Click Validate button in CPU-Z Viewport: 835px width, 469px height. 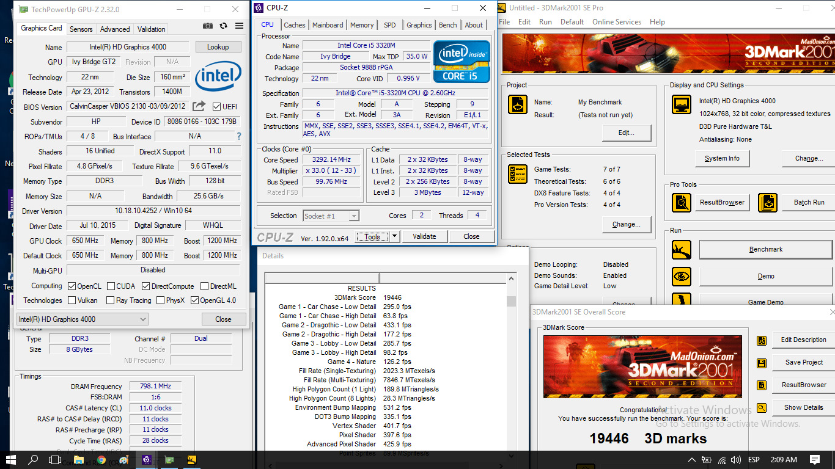[424, 236]
